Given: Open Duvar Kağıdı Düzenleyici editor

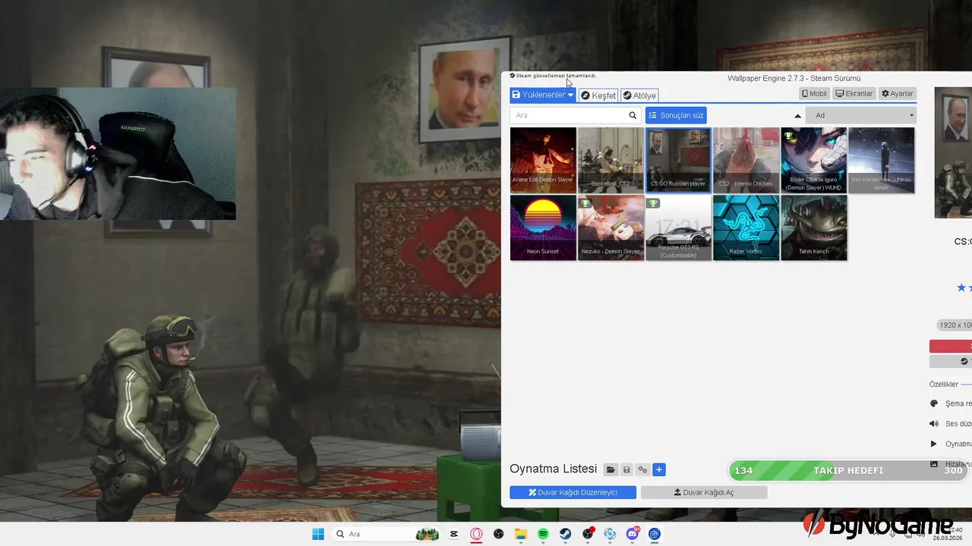Looking at the screenshot, I should point(573,492).
